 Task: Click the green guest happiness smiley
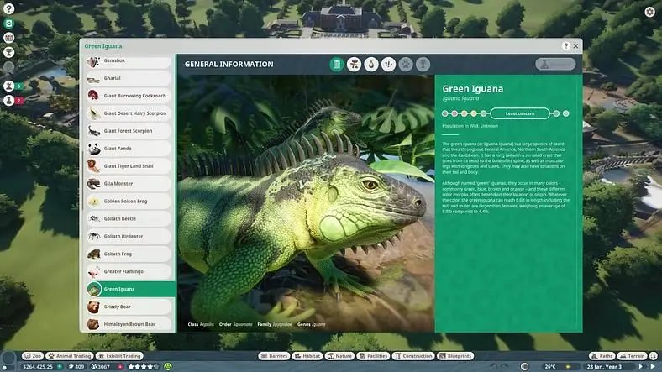(x=168, y=367)
